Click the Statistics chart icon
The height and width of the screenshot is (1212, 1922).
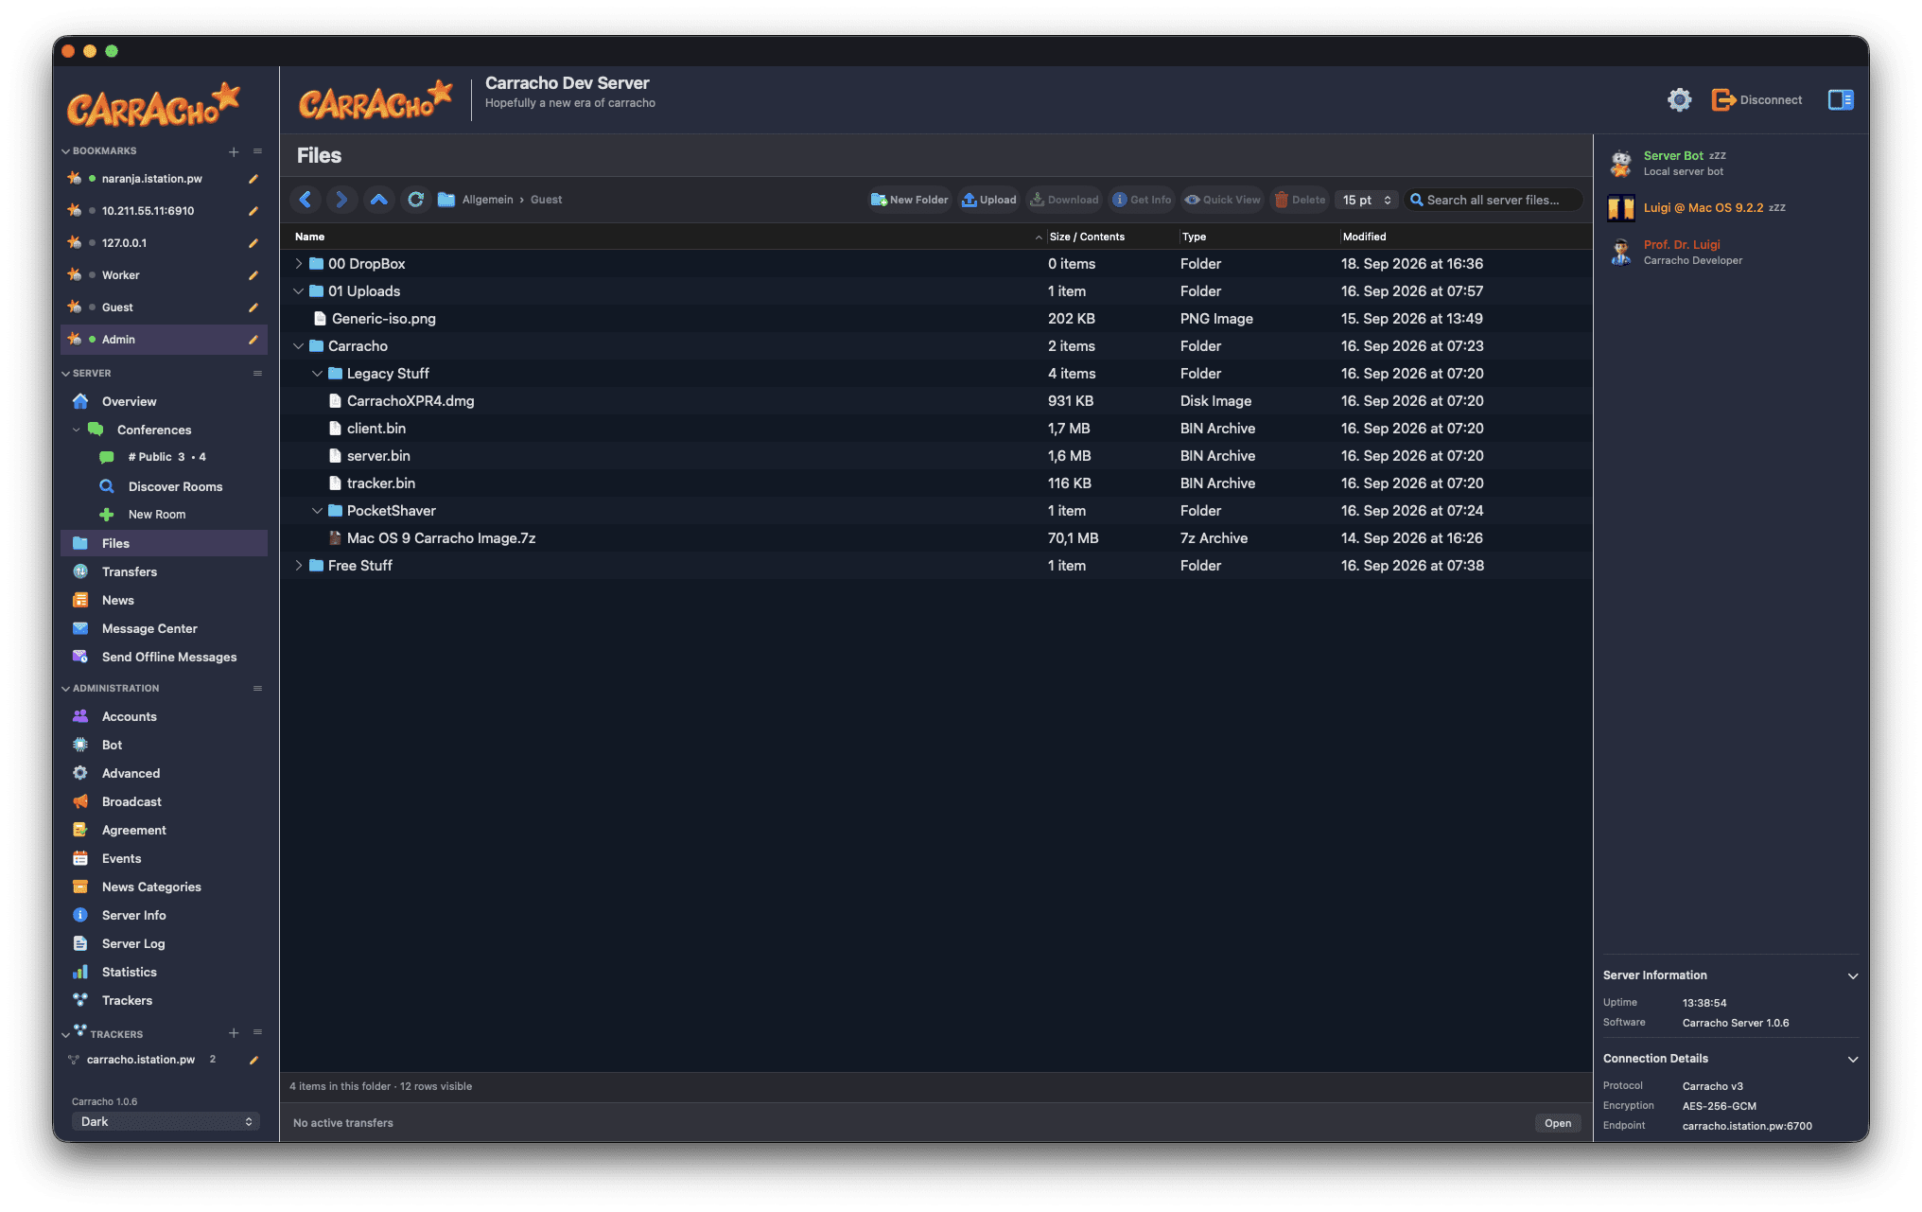(80, 972)
